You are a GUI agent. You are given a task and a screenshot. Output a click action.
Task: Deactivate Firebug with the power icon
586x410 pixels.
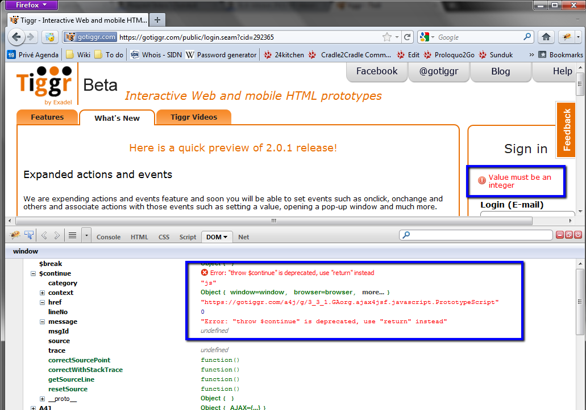pyautogui.click(x=578, y=235)
